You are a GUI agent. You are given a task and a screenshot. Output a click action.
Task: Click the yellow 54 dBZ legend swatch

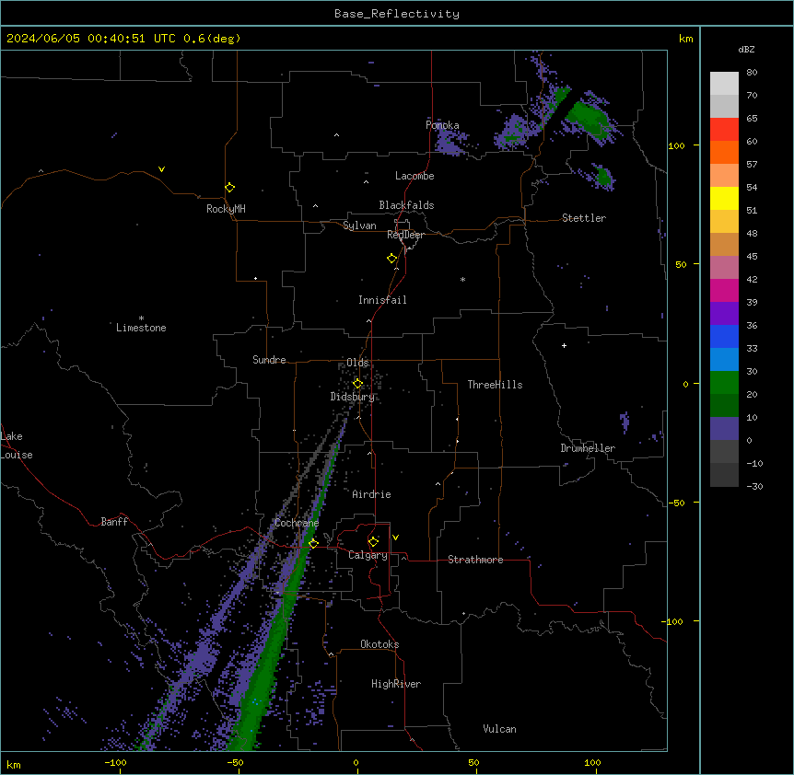point(724,198)
